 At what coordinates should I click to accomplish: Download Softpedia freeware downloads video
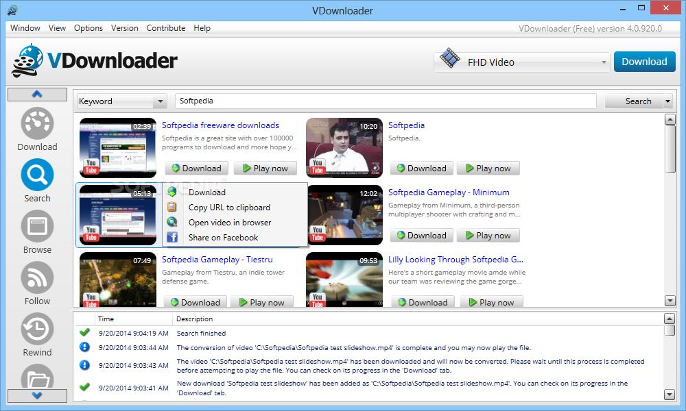coord(196,168)
